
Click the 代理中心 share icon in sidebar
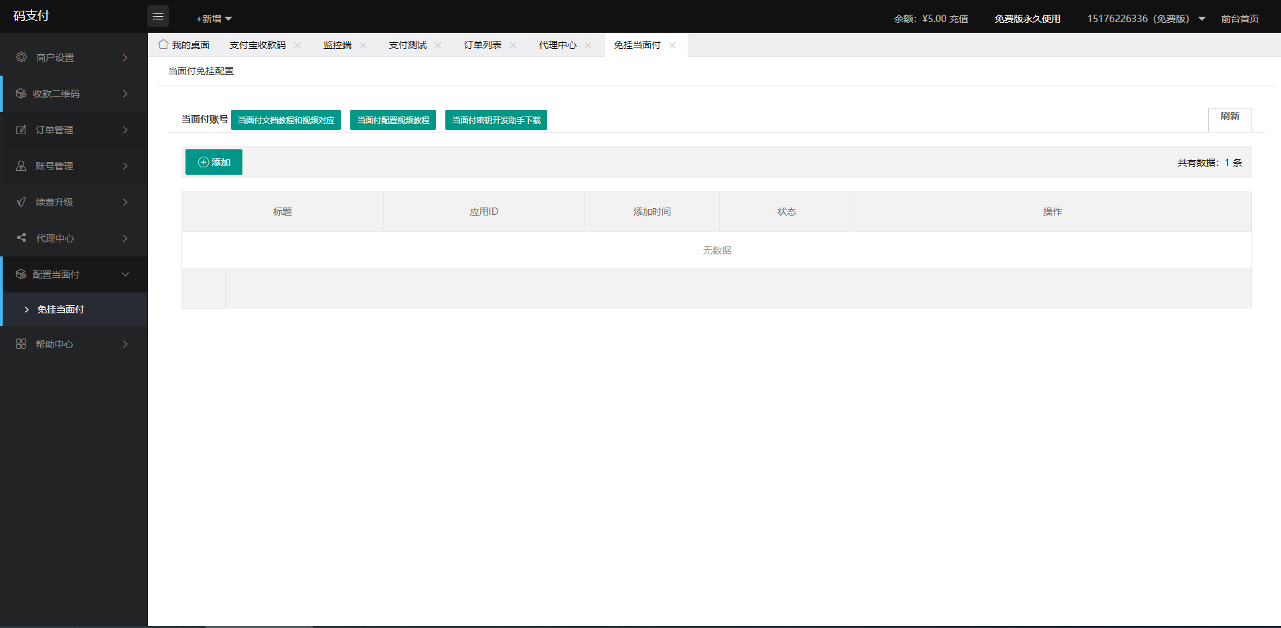pos(21,238)
